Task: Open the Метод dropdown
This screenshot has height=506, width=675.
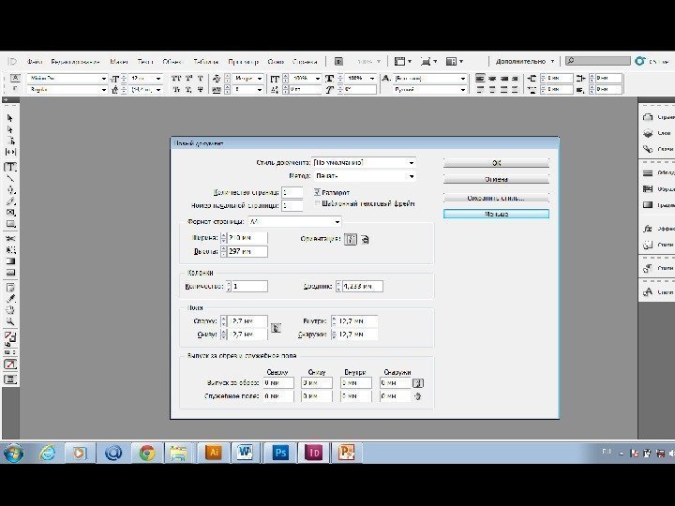Action: (364, 176)
